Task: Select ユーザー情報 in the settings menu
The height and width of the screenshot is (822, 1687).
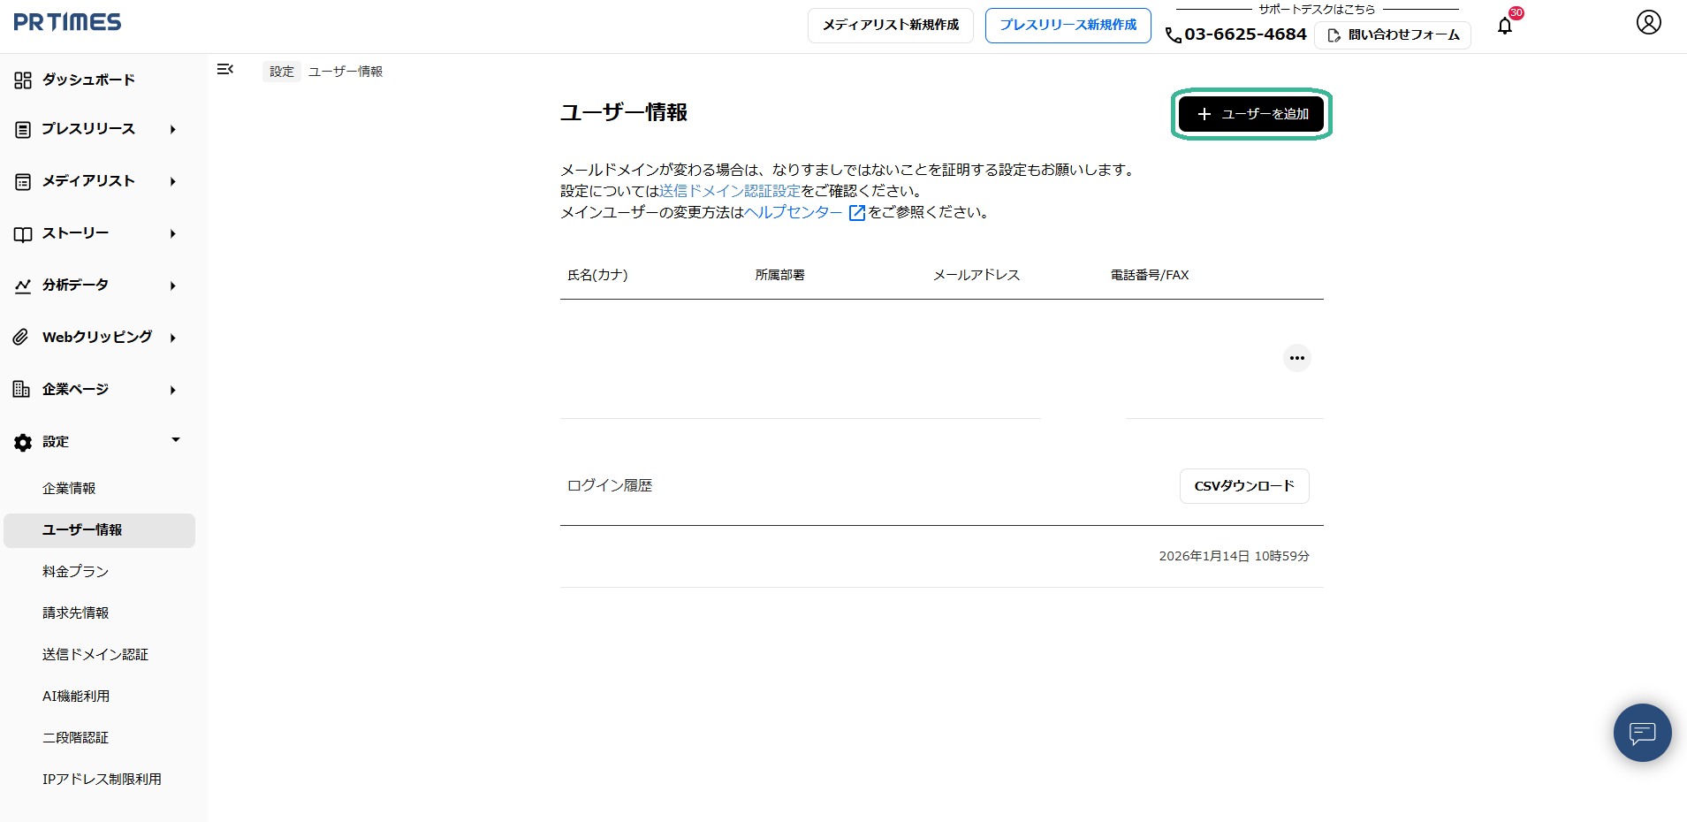Action: [81, 530]
